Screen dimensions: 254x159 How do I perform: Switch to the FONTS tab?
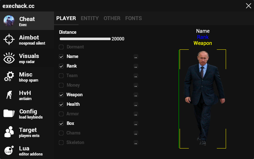134,18
